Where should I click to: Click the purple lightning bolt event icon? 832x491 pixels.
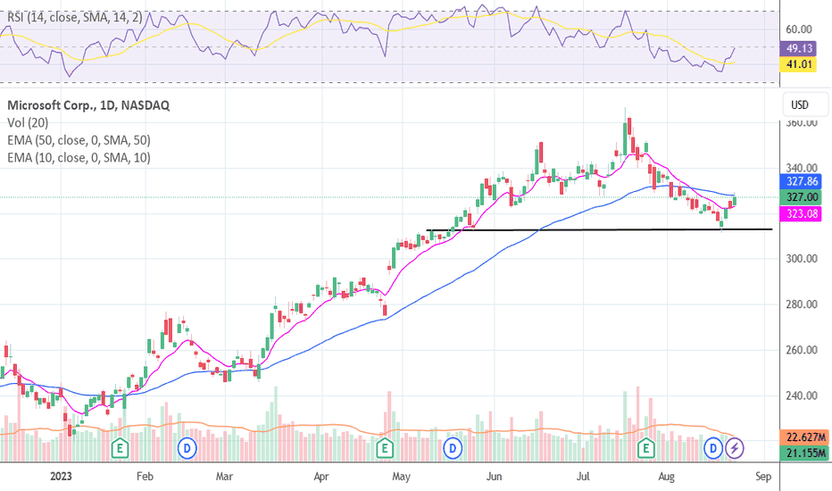(x=735, y=448)
